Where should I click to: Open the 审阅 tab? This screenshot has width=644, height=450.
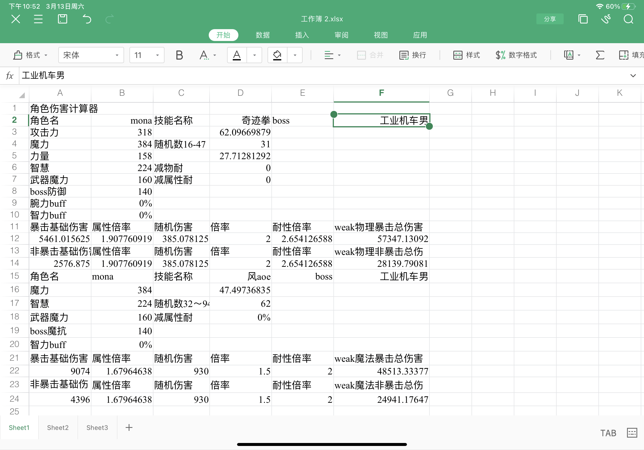(x=341, y=35)
